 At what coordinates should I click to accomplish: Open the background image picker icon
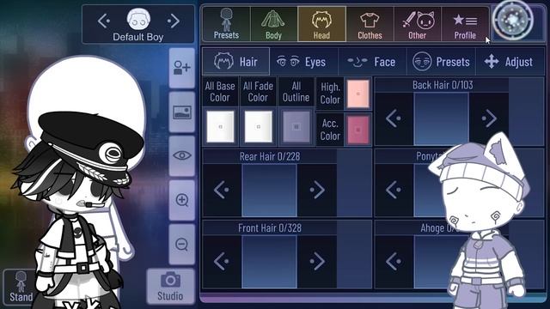pos(181,112)
